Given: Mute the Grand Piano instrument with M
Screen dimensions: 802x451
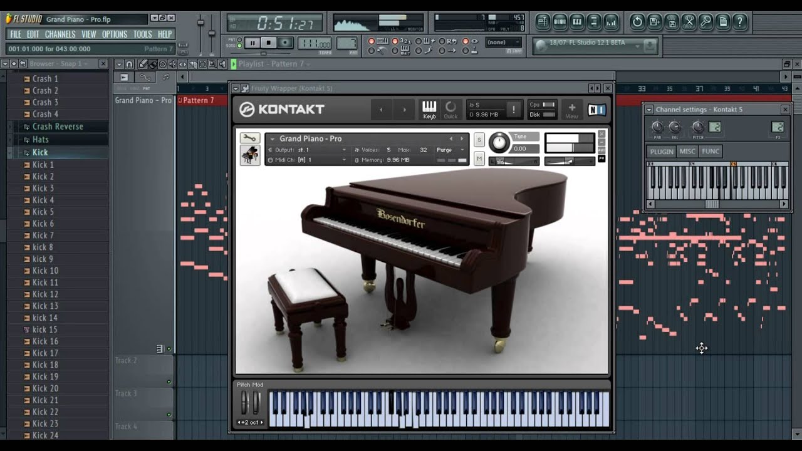Looking at the screenshot, I should coord(479,159).
